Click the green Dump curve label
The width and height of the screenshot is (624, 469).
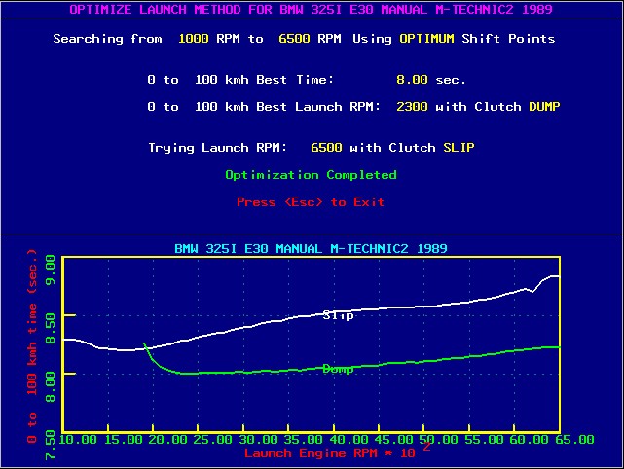[x=338, y=369]
